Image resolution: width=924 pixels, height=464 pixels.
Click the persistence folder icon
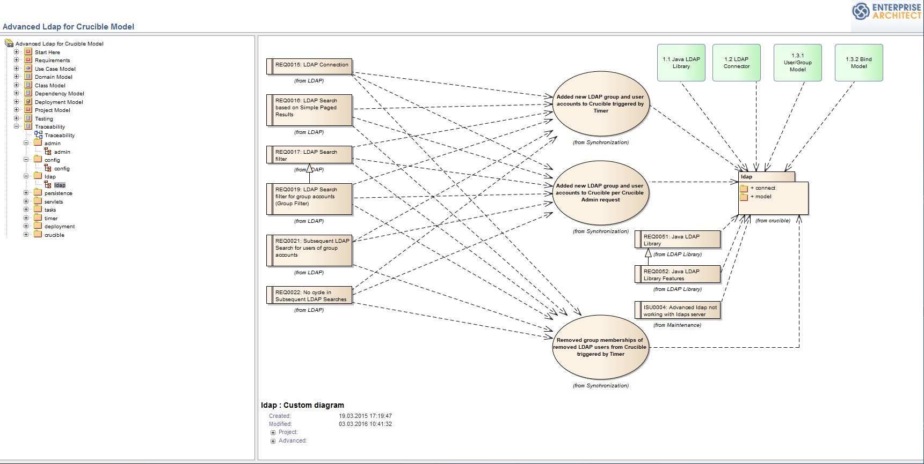pyautogui.click(x=38, y=193)
